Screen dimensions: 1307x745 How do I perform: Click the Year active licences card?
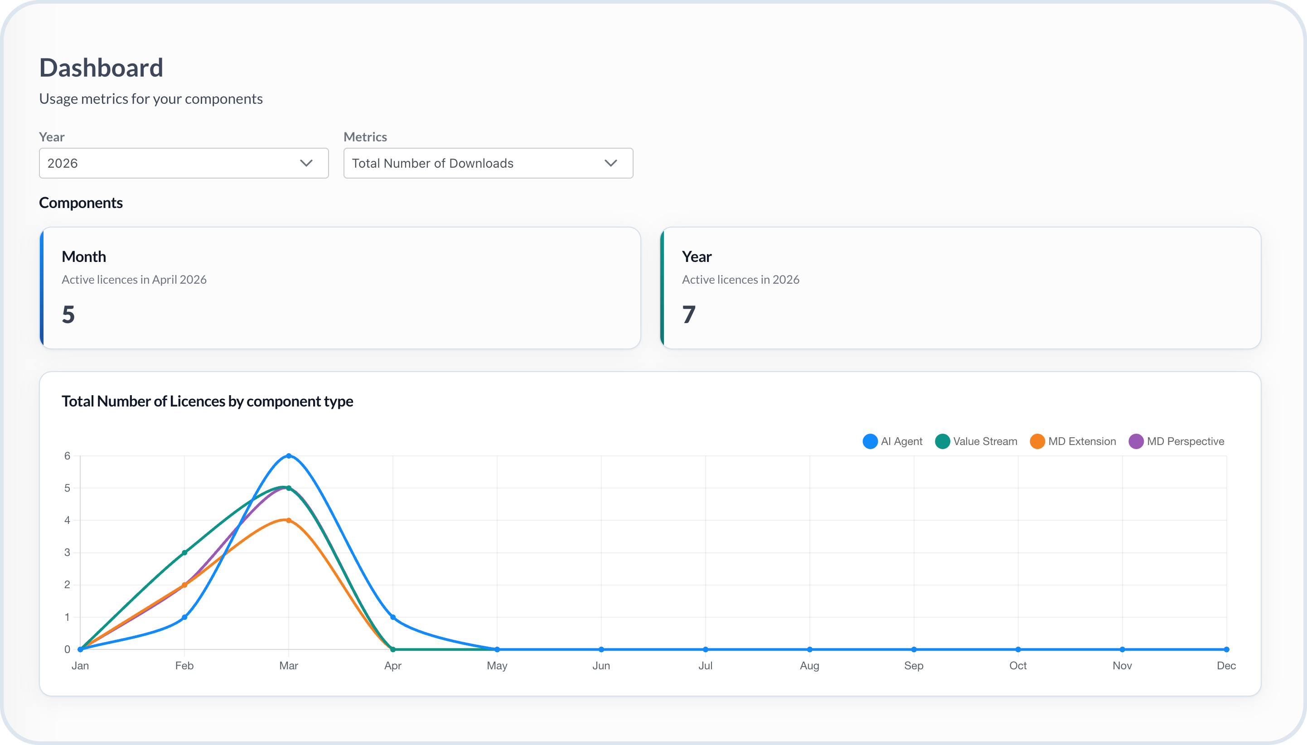961,288
